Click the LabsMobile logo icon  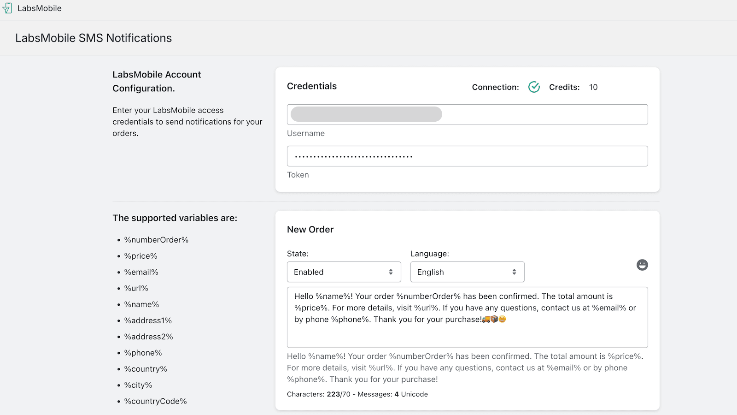pos(7,8)
